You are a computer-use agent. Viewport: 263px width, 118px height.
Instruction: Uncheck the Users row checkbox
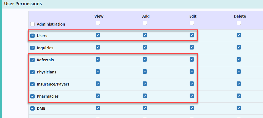point(32,36)
